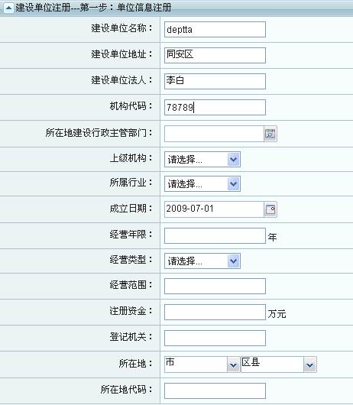Viewport: 353px width, 405px height.
Task: Open the lookup icon for 所在地建设行政主管部门
Action: [x=270, y=134]
